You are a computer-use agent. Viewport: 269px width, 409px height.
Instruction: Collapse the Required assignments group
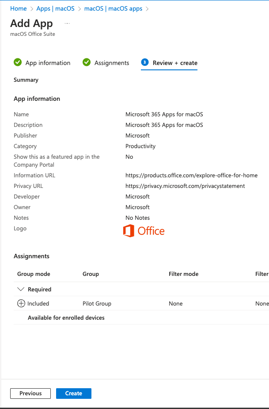tap(21, 289)
